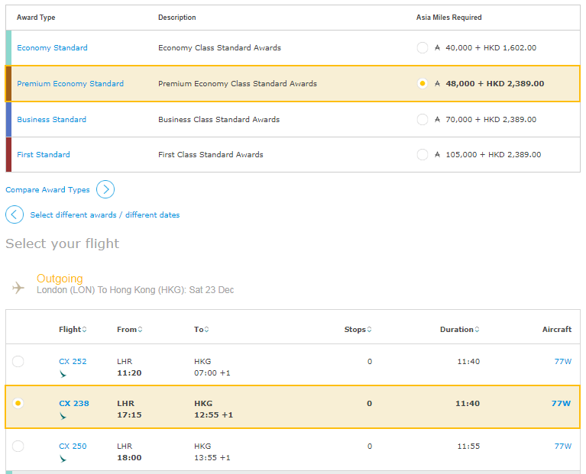Click the back arrow circle icon

pos(15,214)
